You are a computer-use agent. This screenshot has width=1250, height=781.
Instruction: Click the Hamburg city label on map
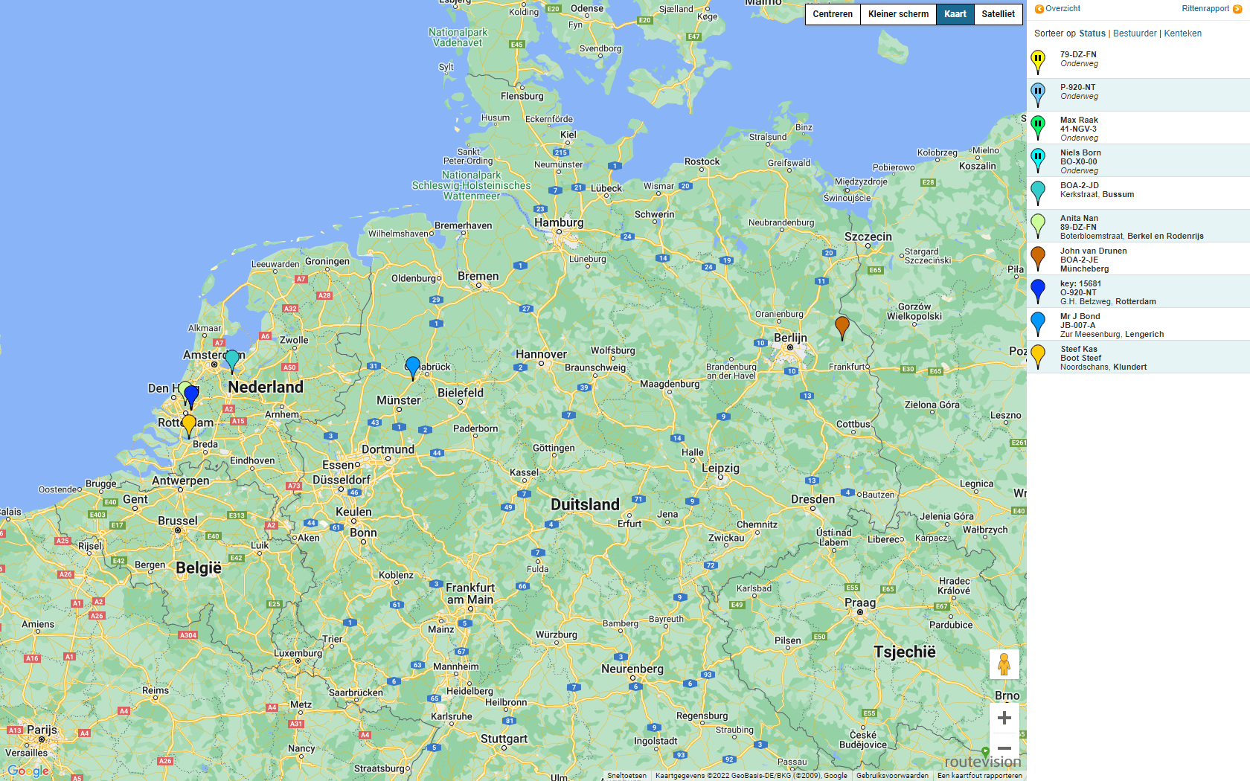point(559,222)
